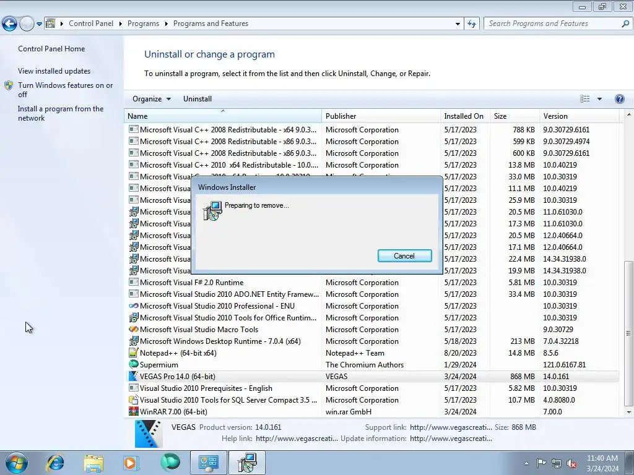Cancel the Windows Installer removal dialog
The width and height of the screenshot is (634, 475).
pyautogui.click(x=404, y=255)
